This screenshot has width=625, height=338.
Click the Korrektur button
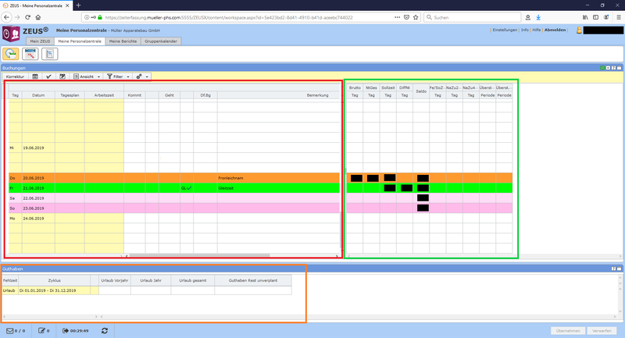click(15, 76)
